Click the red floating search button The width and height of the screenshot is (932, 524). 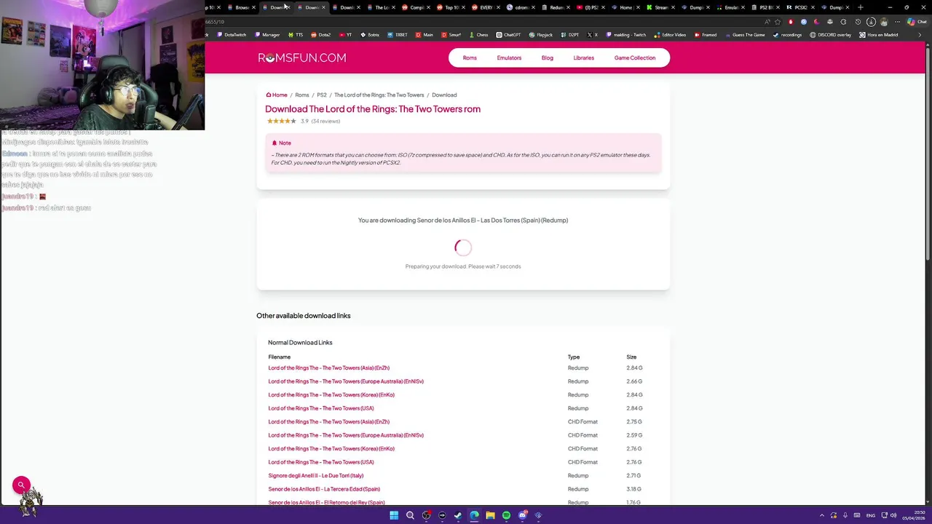(x=21, y=485)
